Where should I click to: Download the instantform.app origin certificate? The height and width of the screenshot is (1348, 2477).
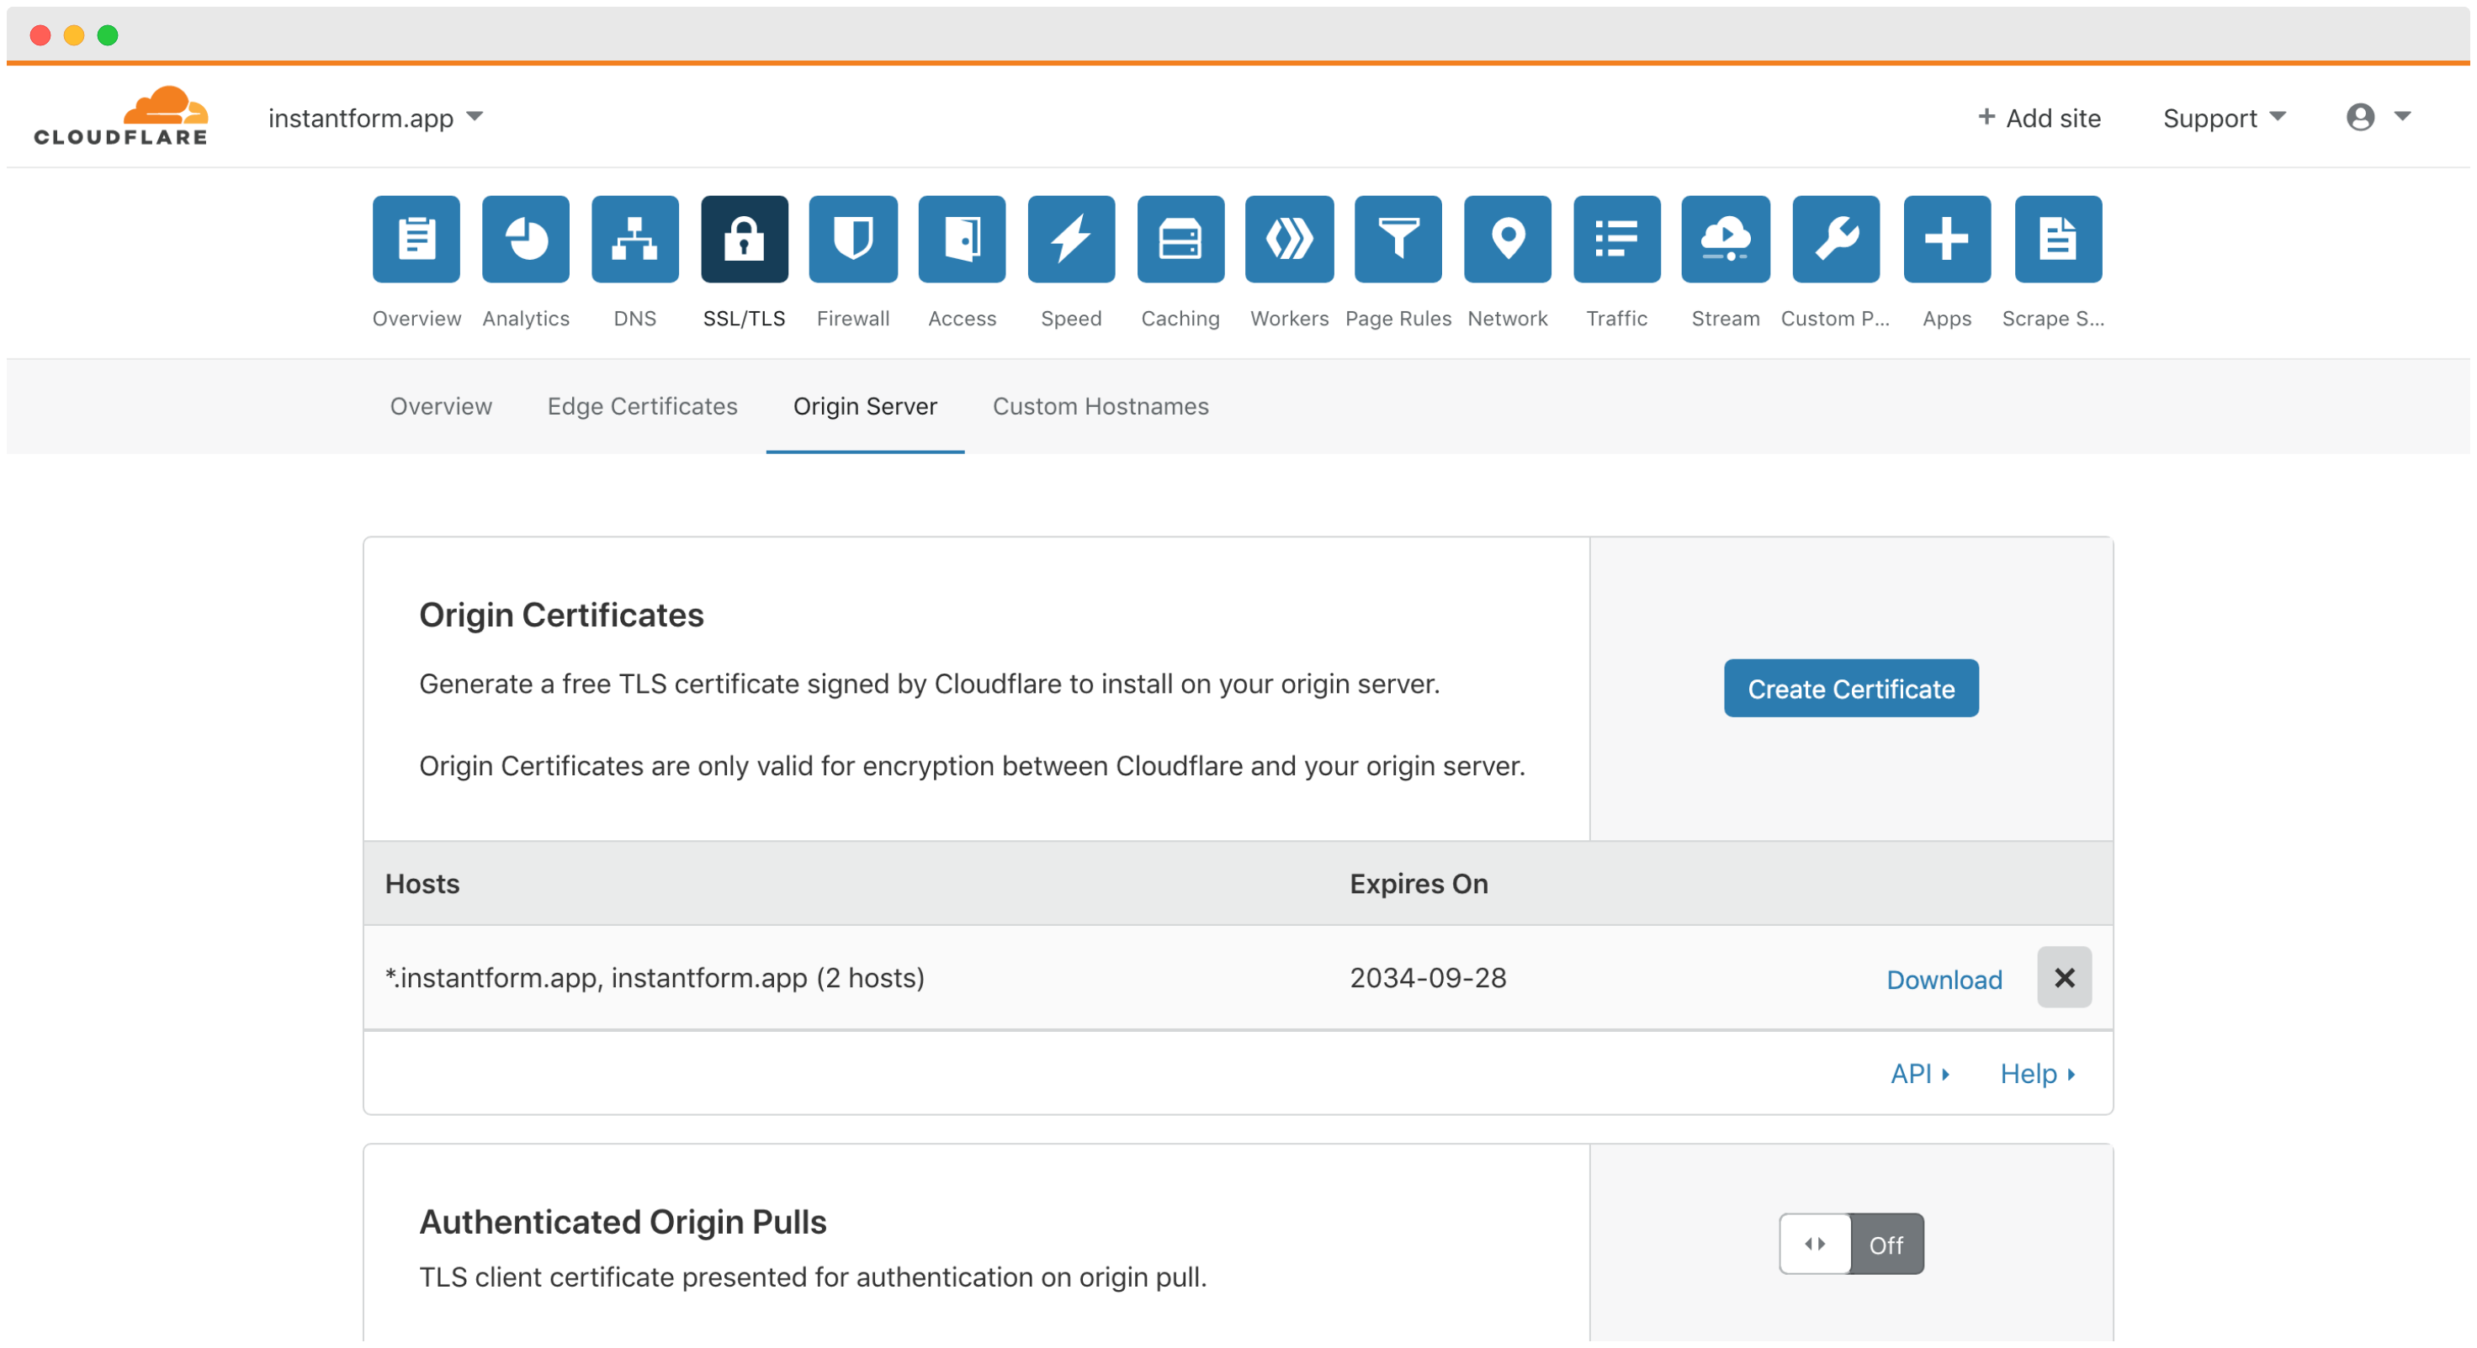[x=1945, y=980]
